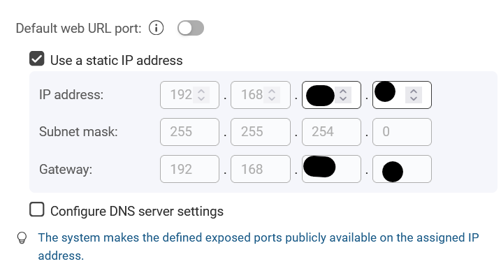
Task: Click the Use a static IP address label
Action: tap(116, 61)
